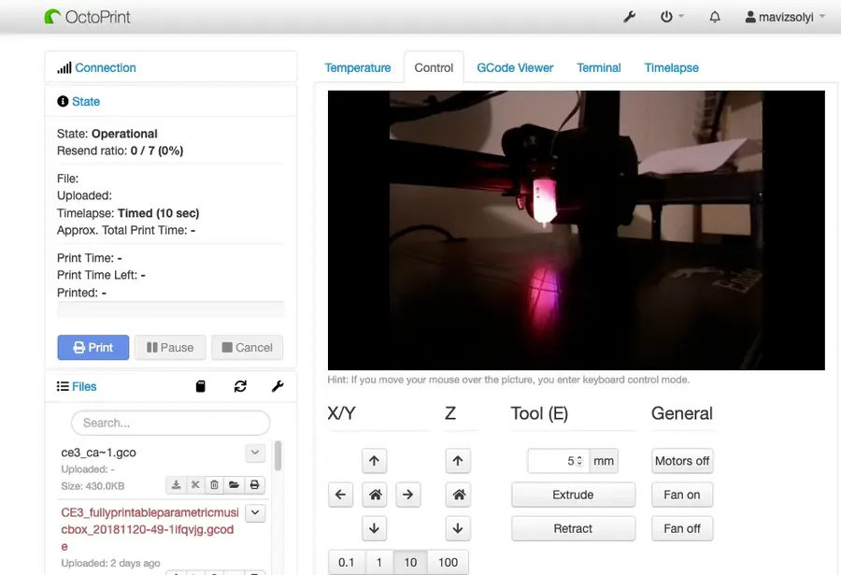Click the SD card icon in Files
Viewport: 841px width, 575px height.
click(200, 386)
